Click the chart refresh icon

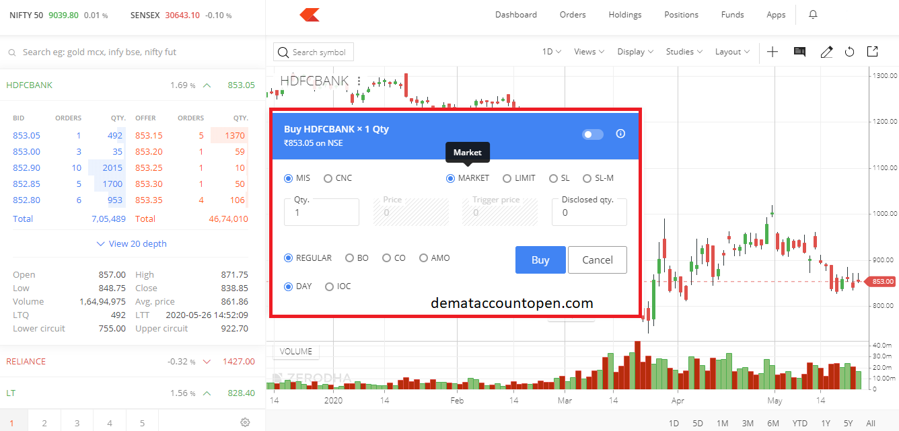tap(849, 52)
